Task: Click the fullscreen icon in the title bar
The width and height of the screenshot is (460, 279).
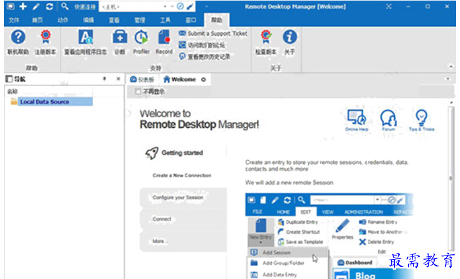Action: tap(388, 6)
